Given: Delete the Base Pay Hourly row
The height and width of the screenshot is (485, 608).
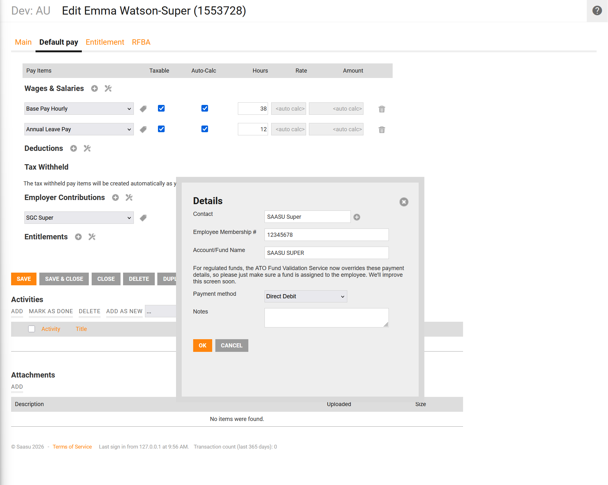Looking at the screenshot, I should click(382, 109).
